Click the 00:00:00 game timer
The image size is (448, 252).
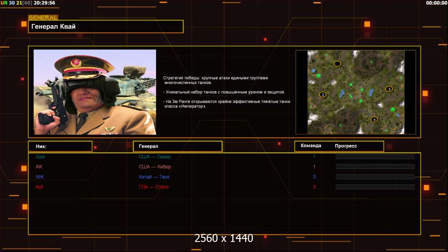click(x=436, y=3)
